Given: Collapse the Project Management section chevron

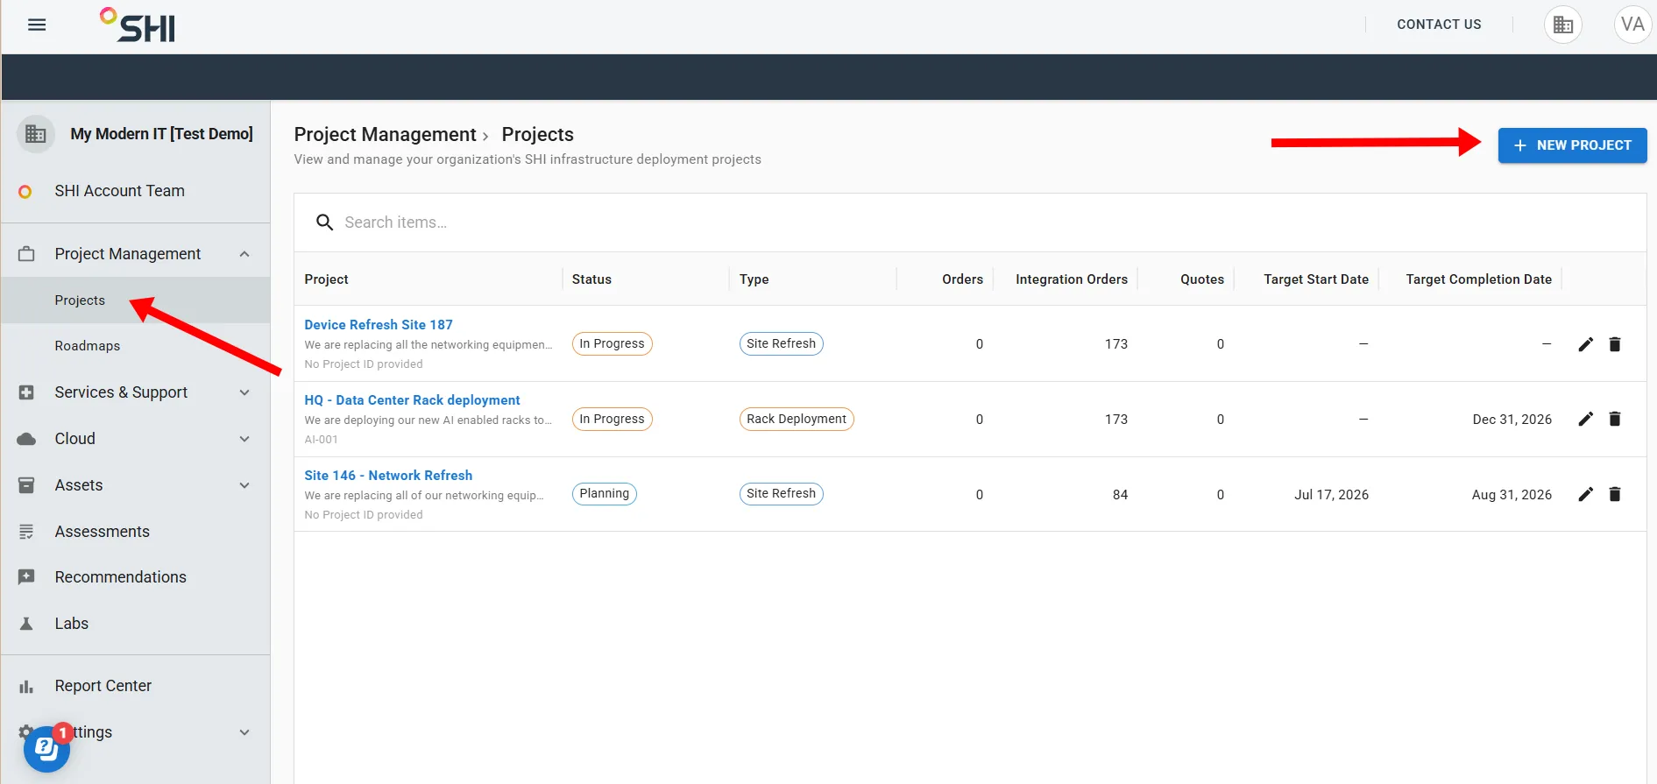Looking at the screenshot, I should pos(244,254).
